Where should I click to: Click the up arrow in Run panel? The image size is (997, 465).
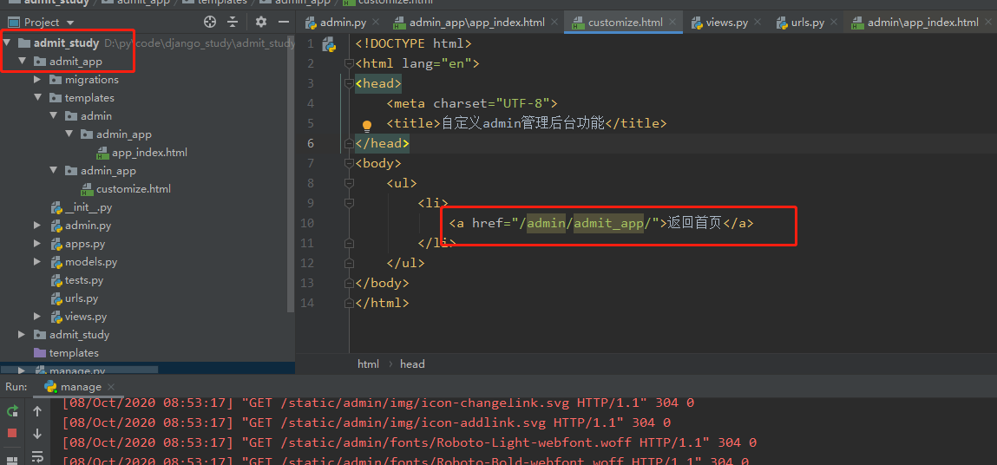tap(37, 411)
